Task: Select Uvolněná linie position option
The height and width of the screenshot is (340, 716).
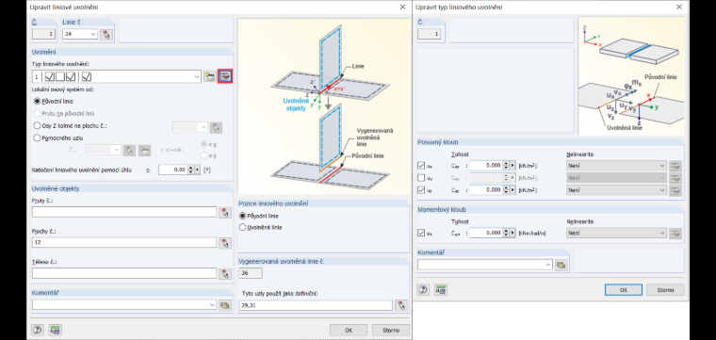Action: pyautogui.click(x=243, y=227)
